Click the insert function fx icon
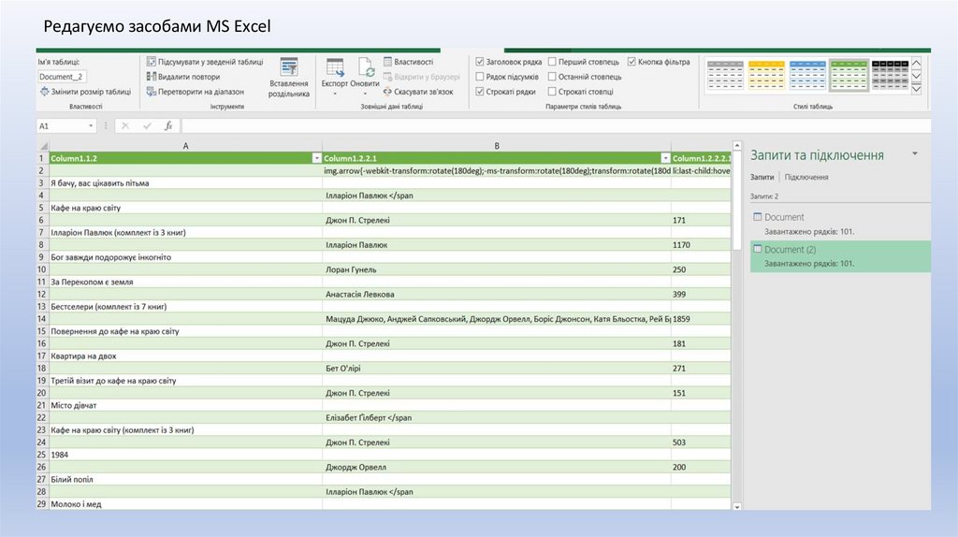The image size is (958, 537). 168,125
